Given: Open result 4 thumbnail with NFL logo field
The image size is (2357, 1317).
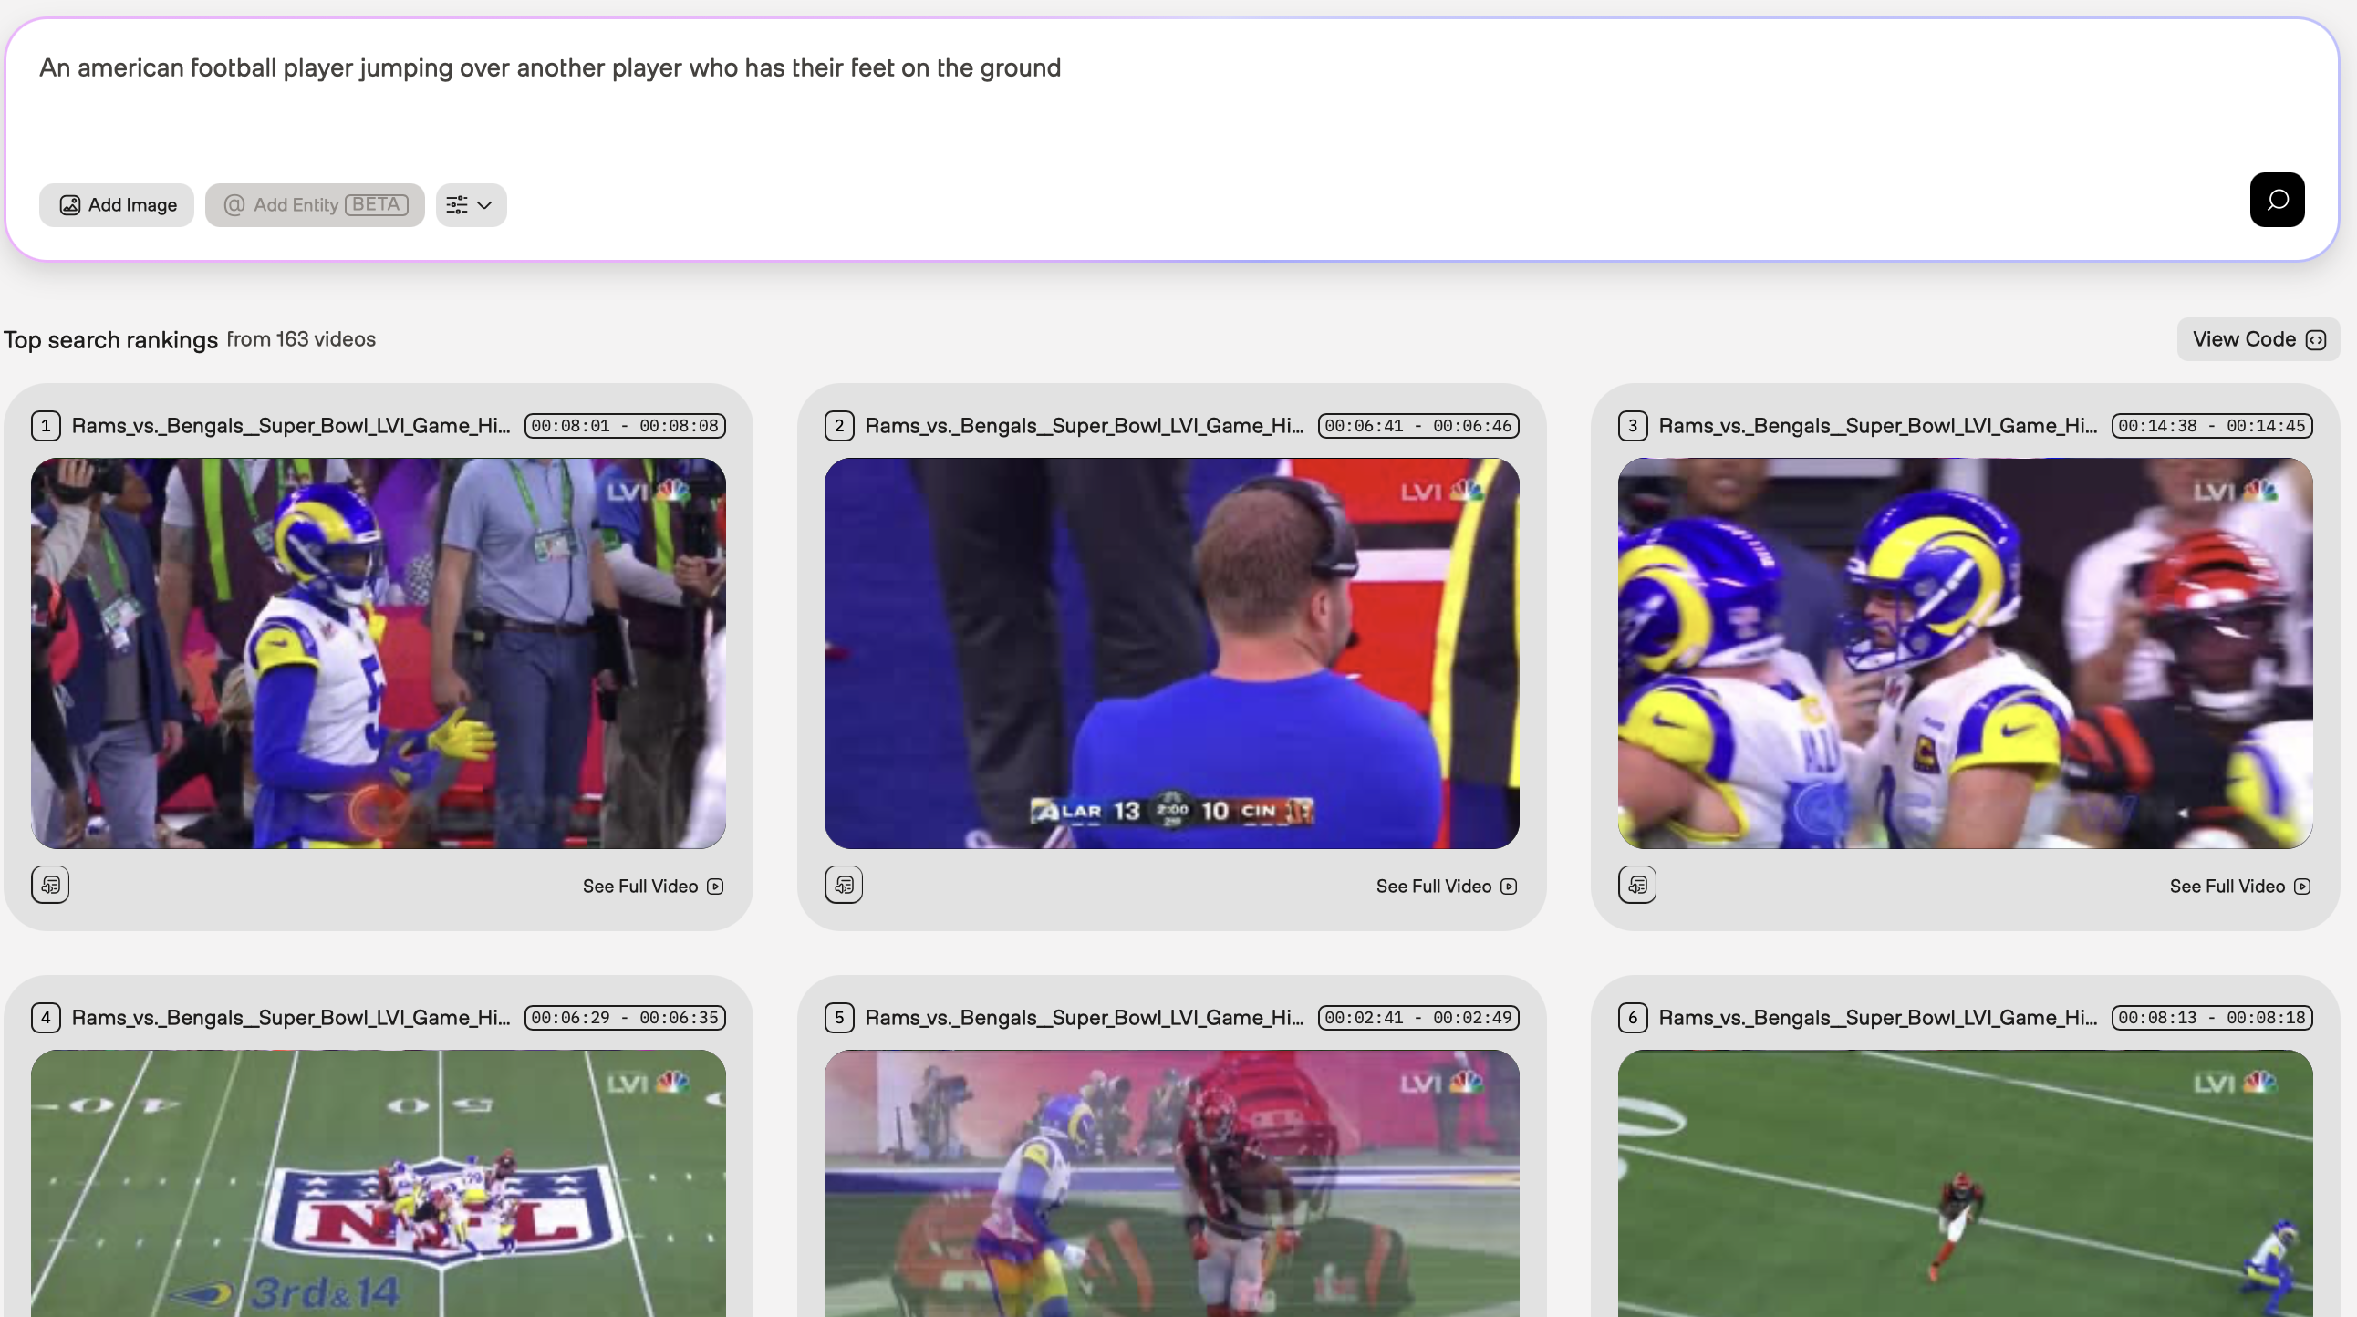Looking at the screenshot, I should 378,1184.
